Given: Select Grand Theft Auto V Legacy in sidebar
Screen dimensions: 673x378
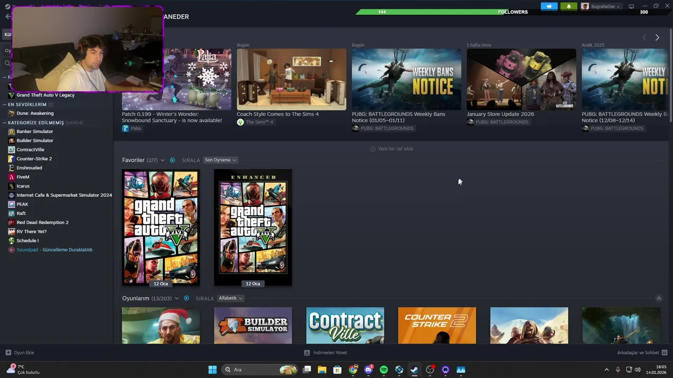Looking at the screenshot, I should pos(45,95).
